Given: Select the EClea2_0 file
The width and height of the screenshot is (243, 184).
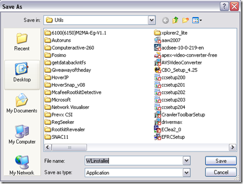Looking at the screenshot, I should pos(168,129).
